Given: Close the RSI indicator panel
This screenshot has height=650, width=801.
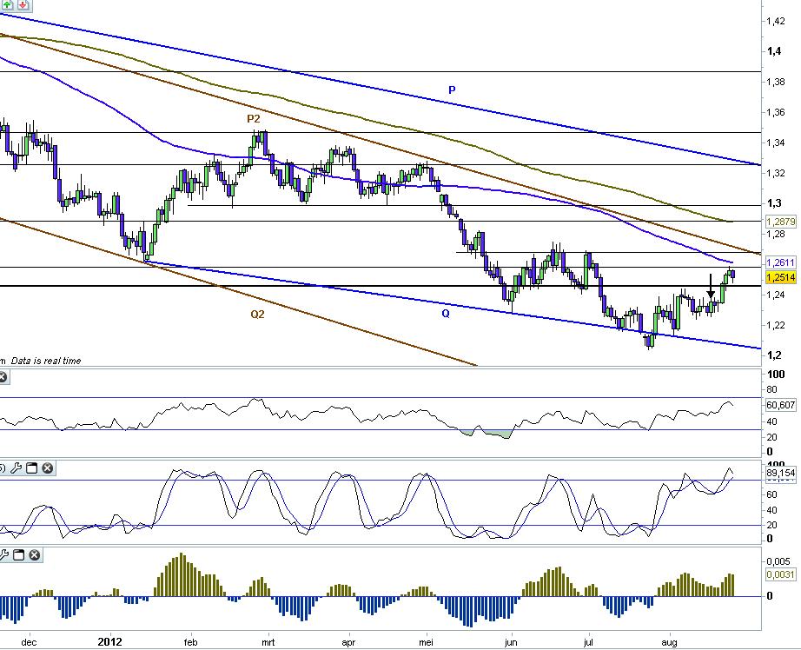Looking at the screenshot, I should click(3, 378).
